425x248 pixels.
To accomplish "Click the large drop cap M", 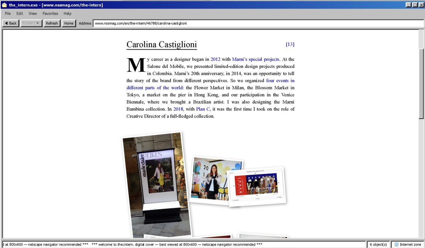I will click(x=136, y=65).
